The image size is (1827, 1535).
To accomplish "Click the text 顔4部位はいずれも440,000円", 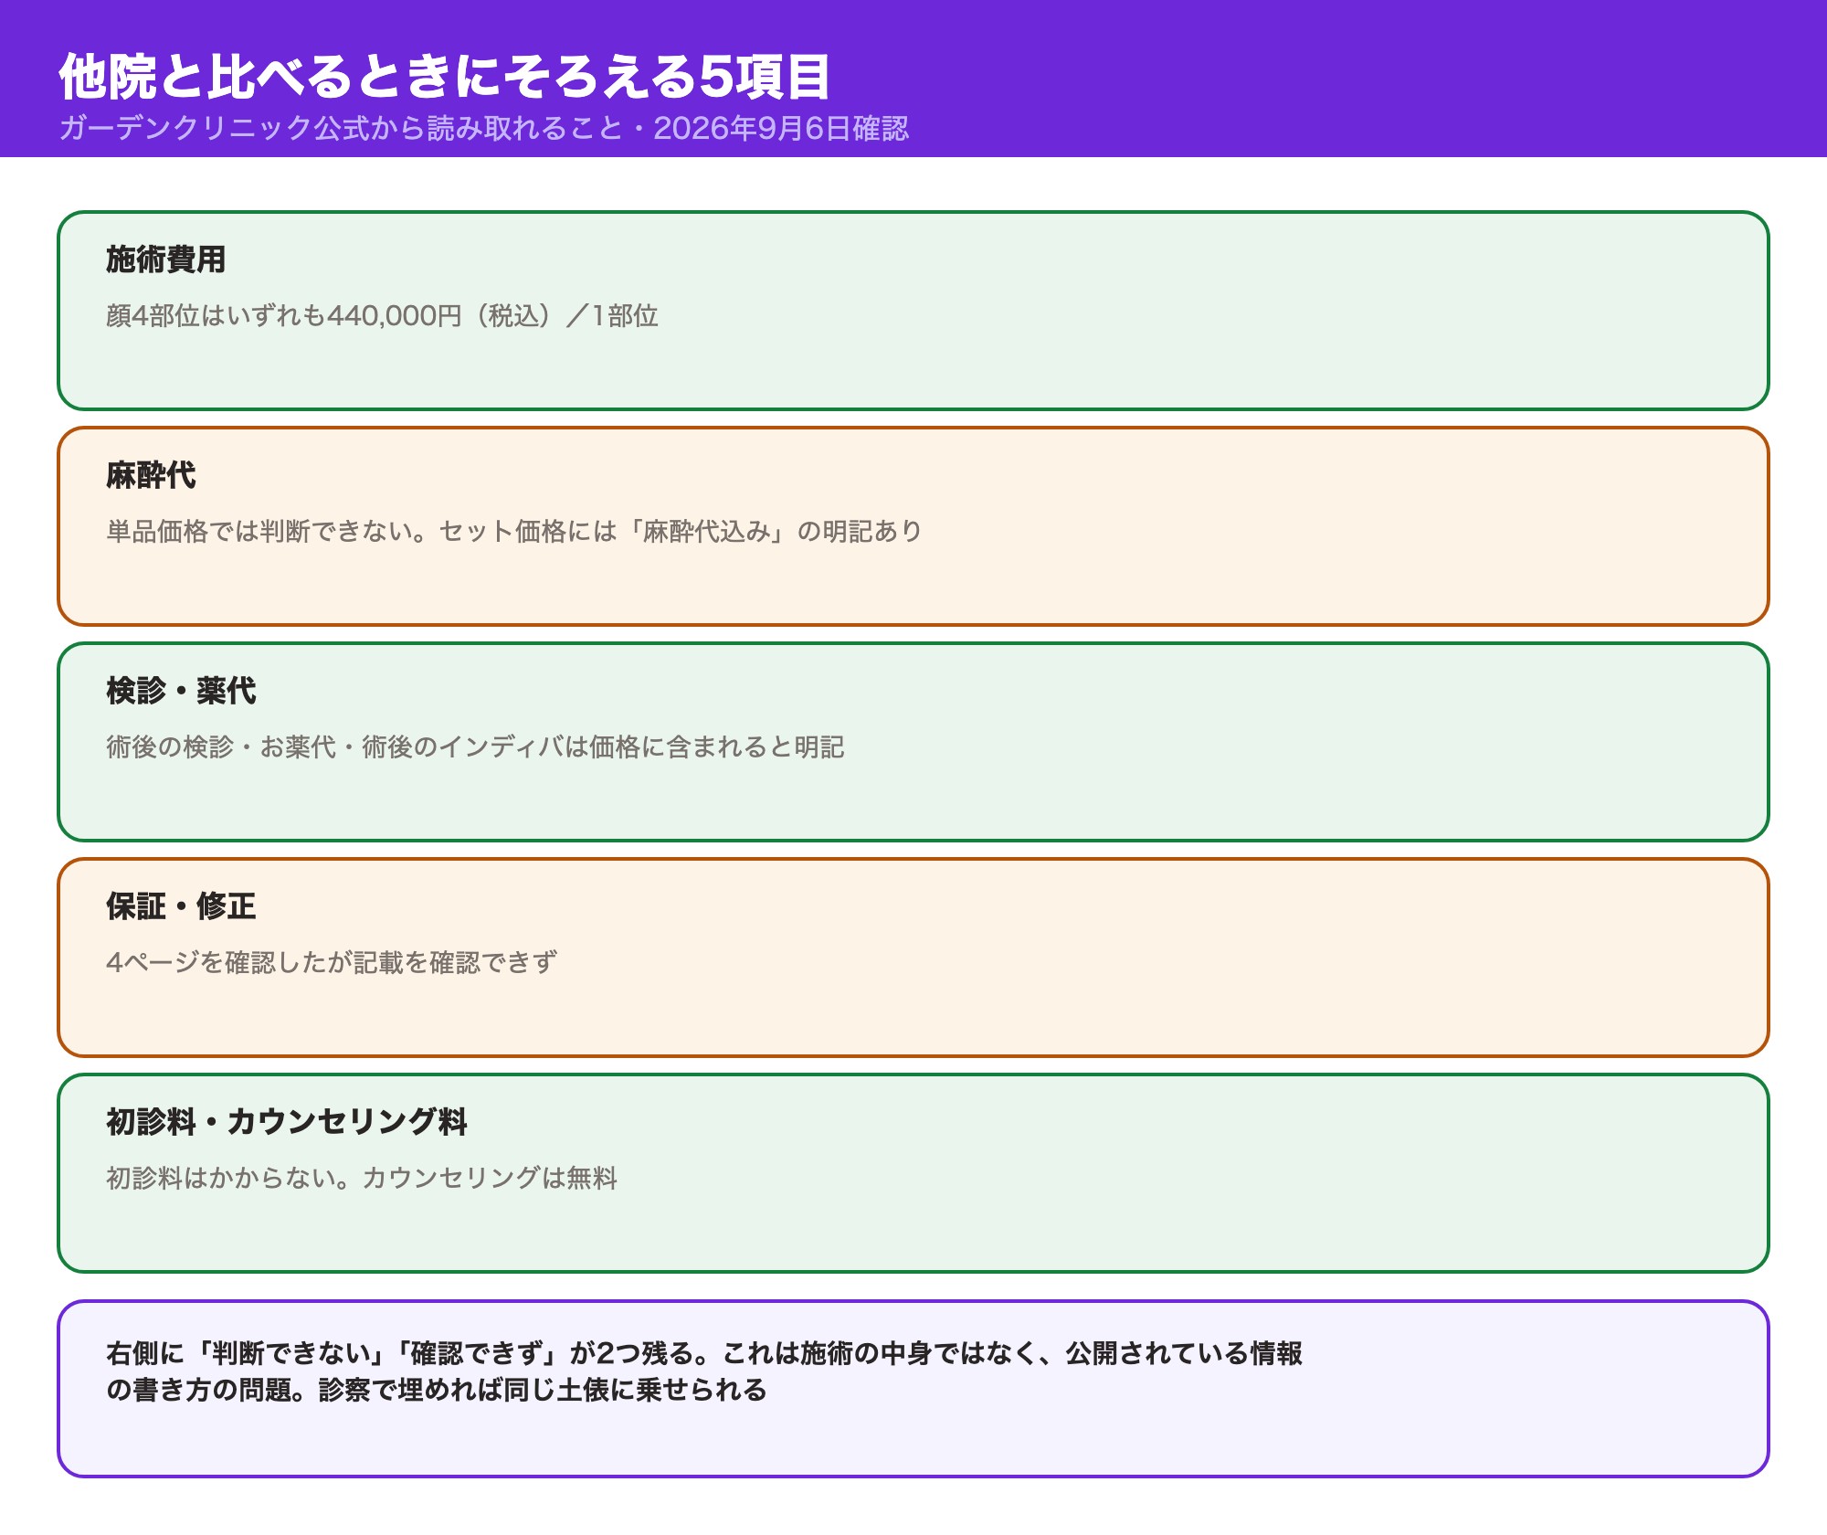I will [x=284, y=316].
